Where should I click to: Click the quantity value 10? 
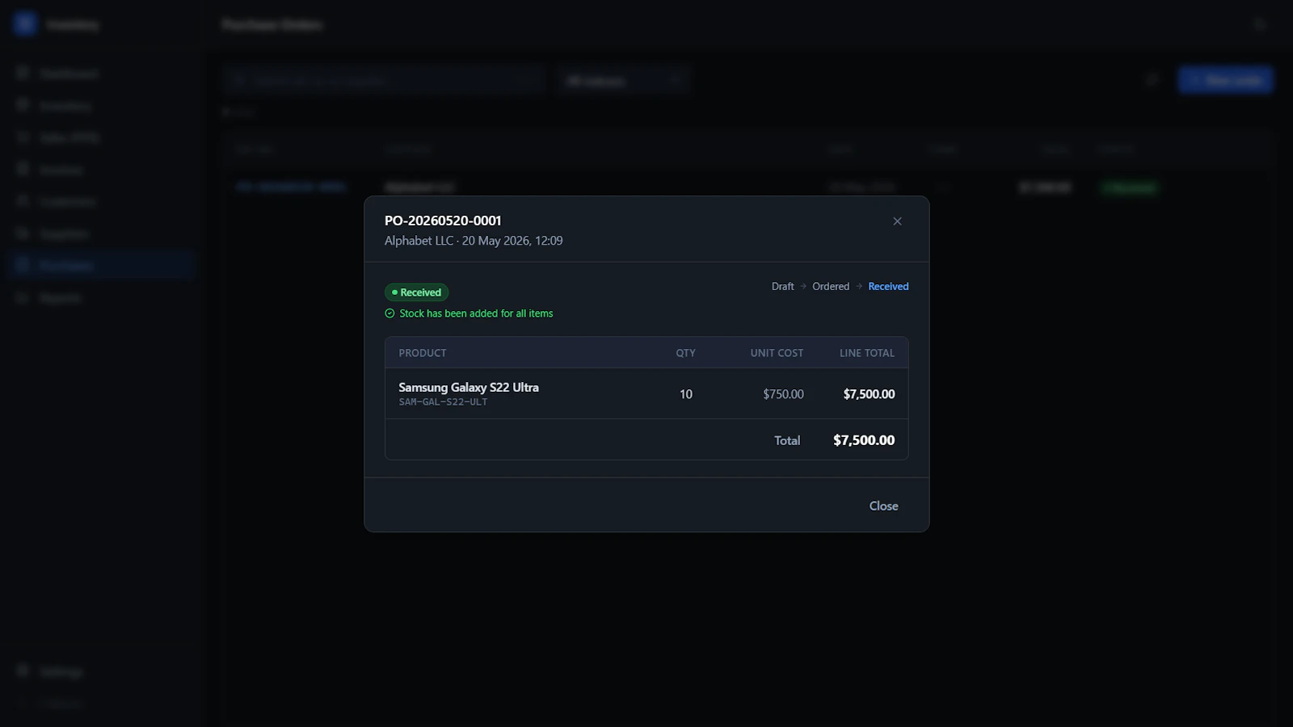pos(685,394)
